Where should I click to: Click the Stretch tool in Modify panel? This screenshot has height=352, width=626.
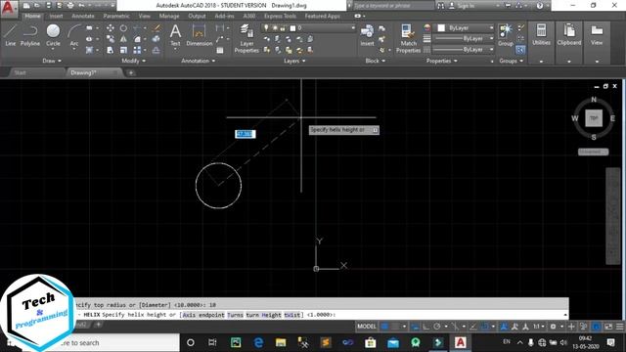click(111, 50)
